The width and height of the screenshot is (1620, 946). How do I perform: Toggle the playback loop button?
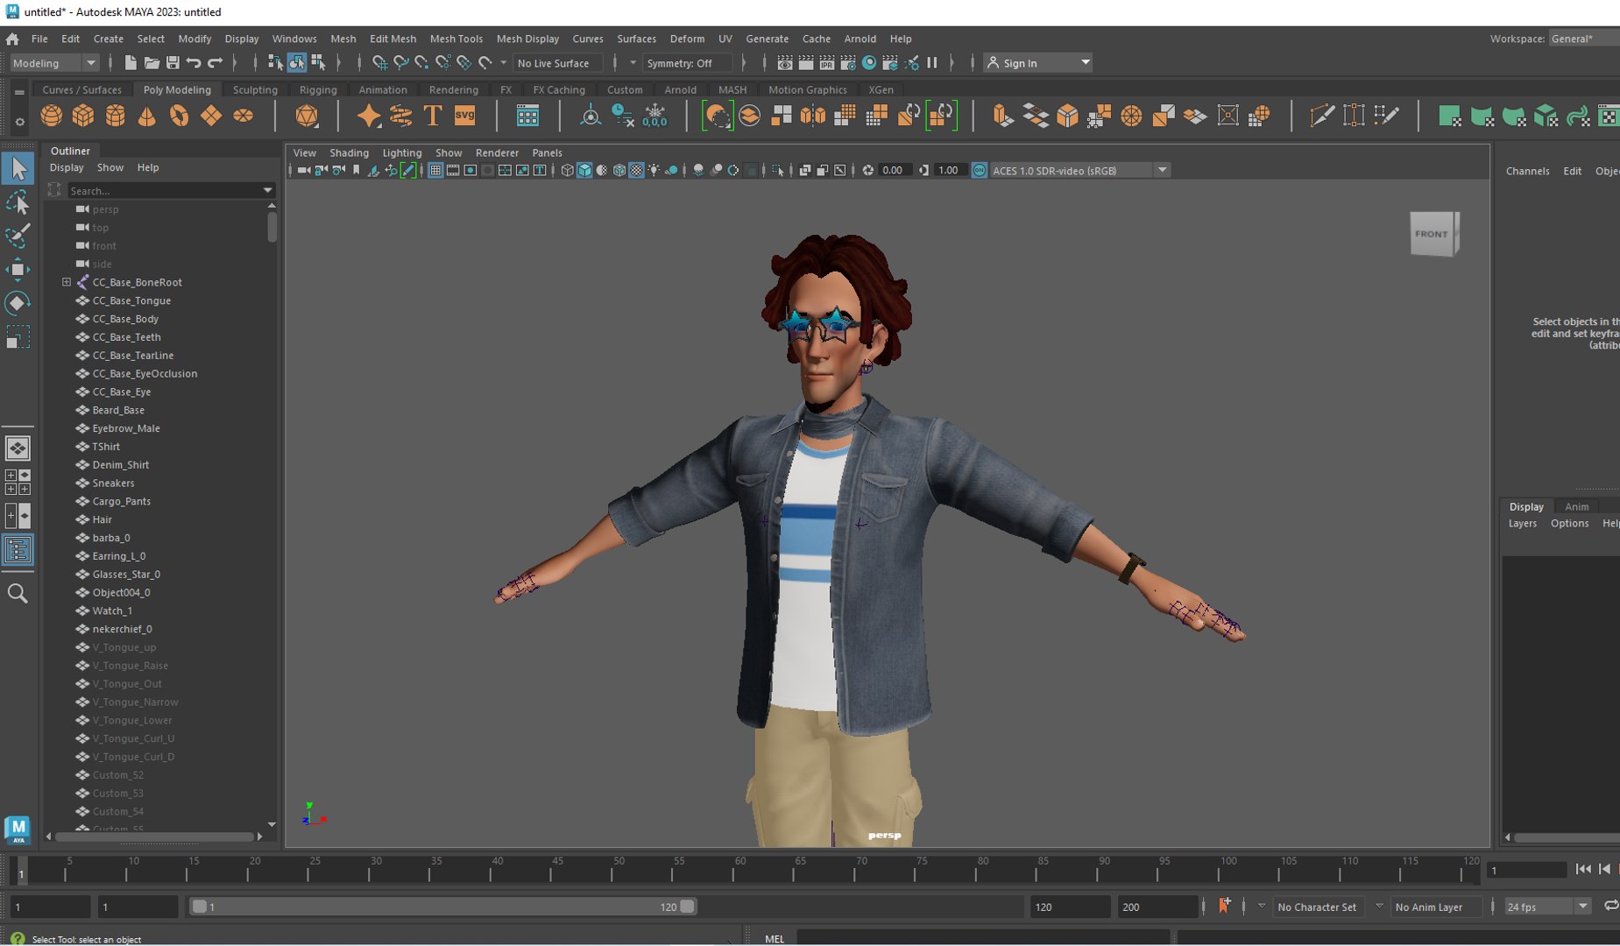coord(1610,906)
